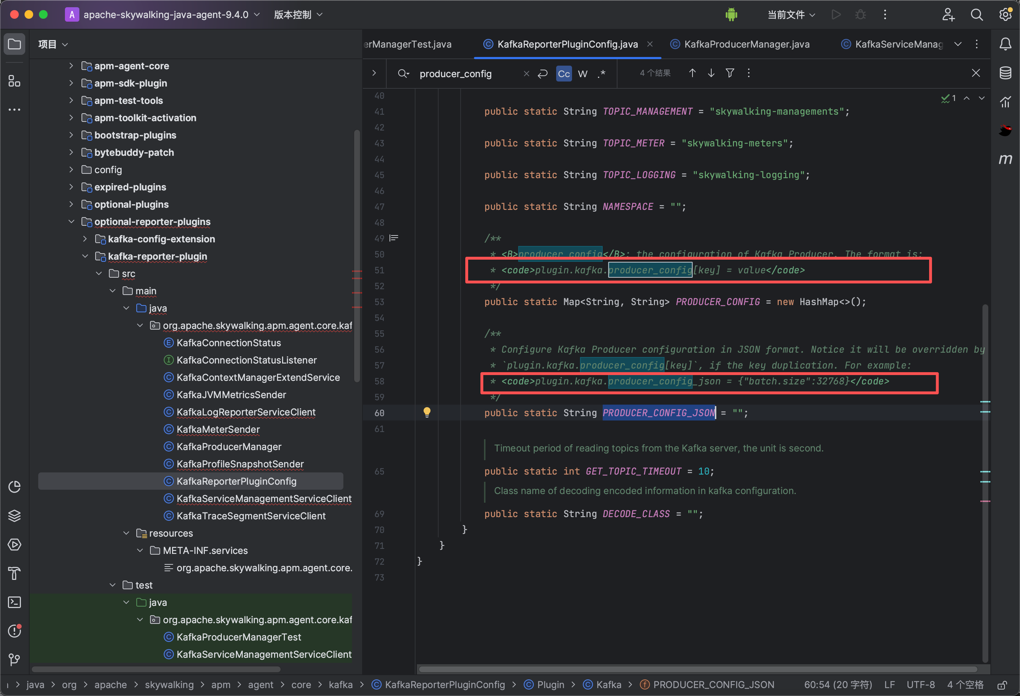
Task: Open the Structure tool window icon
Action: tap(14, 81)
